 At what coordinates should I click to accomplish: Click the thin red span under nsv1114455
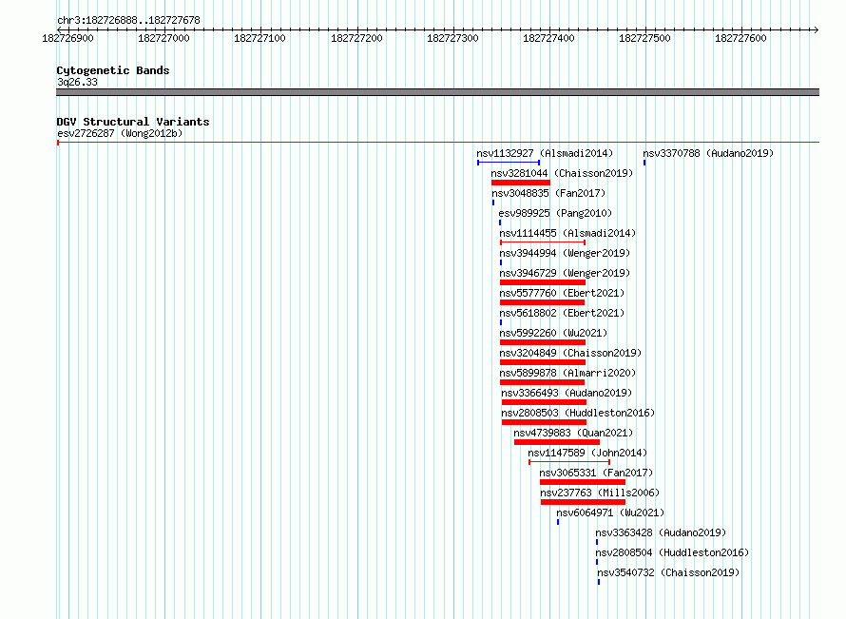click(x=543, y=242)
